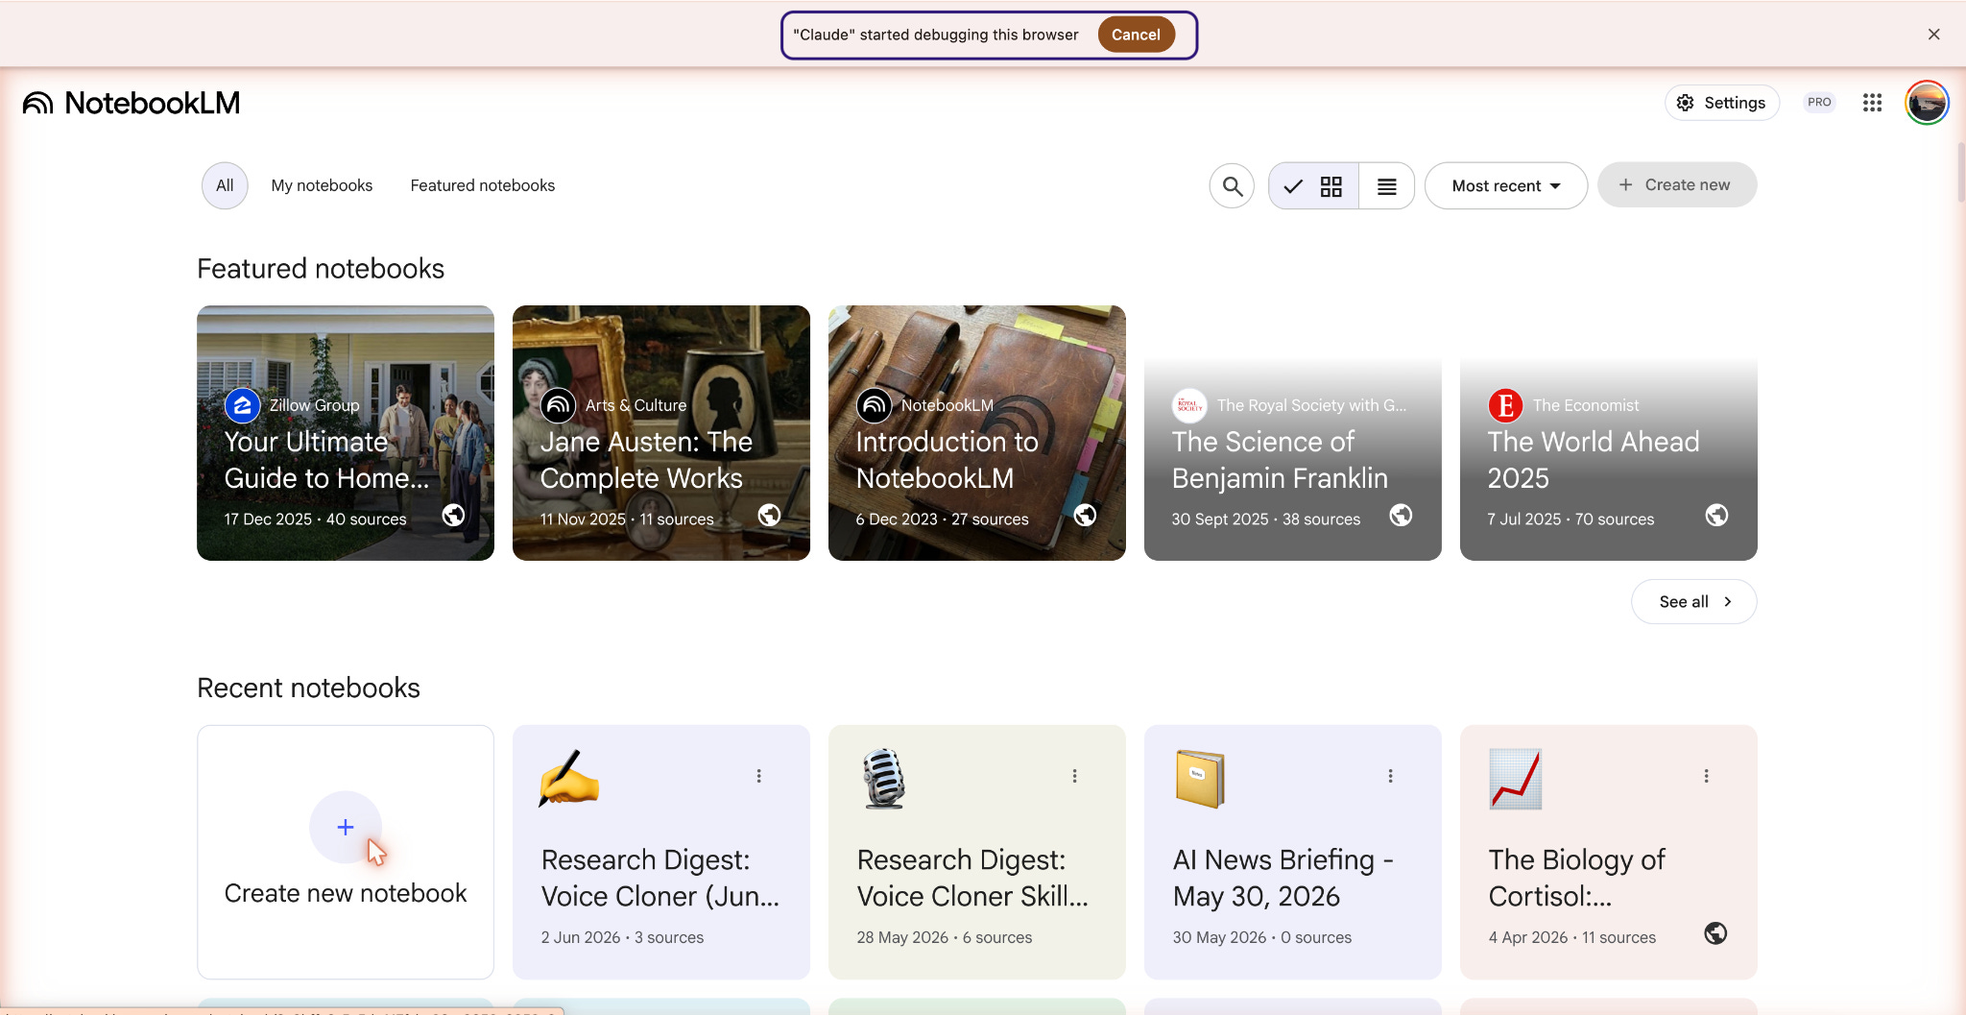Click globe icon on Zillow Group card
1966x1015 pixels.
(x=453, y=516)
